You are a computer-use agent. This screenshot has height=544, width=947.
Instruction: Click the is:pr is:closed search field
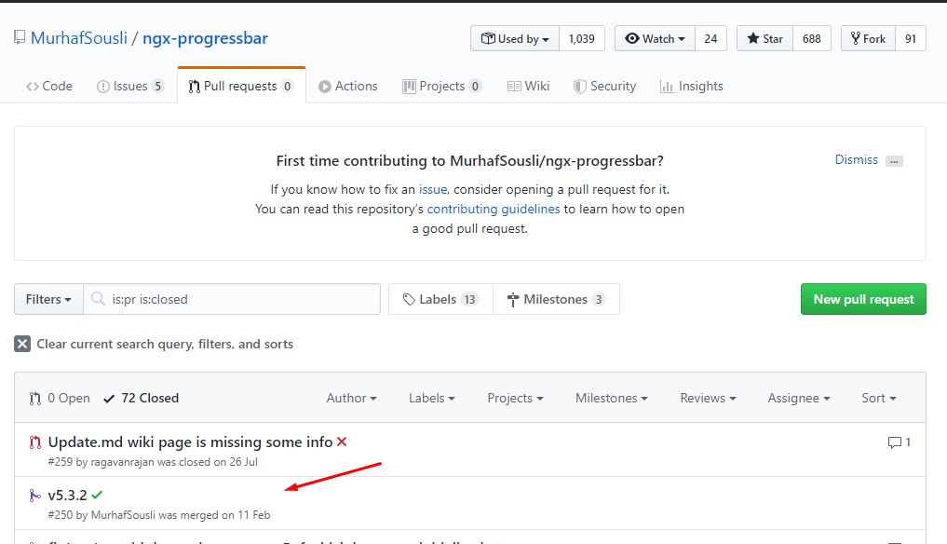pyautogui.click(x=232, y=299)
